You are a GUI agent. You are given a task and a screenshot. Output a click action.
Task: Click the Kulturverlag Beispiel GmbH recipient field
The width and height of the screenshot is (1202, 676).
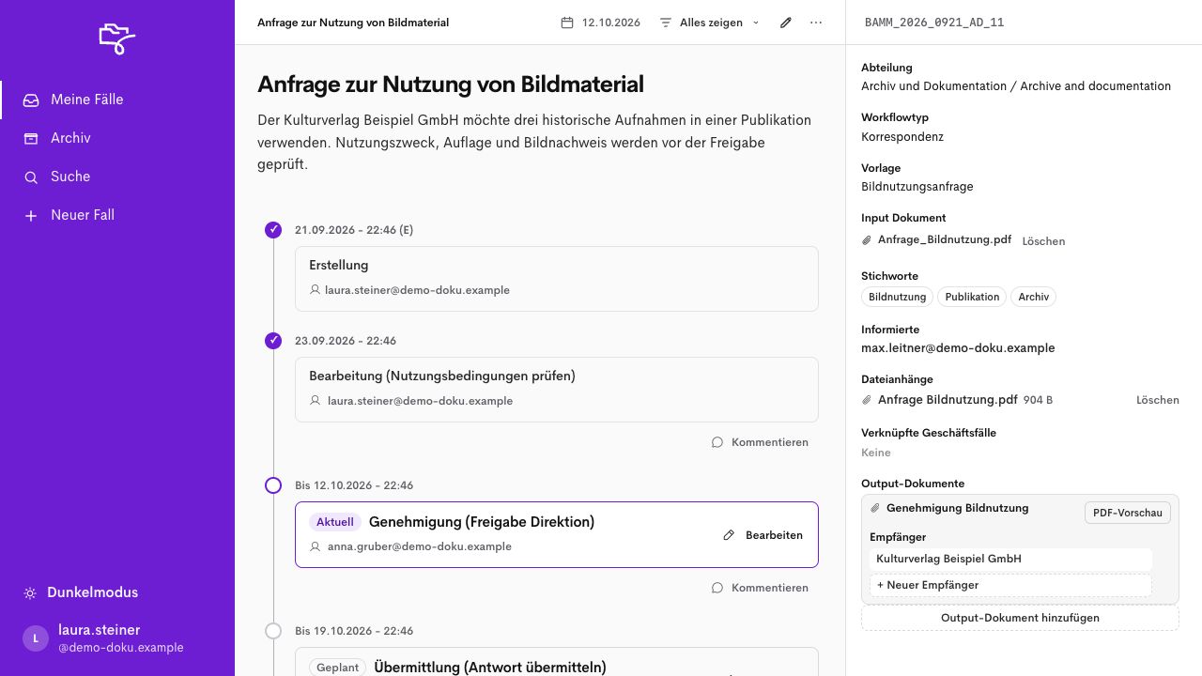1010,559
